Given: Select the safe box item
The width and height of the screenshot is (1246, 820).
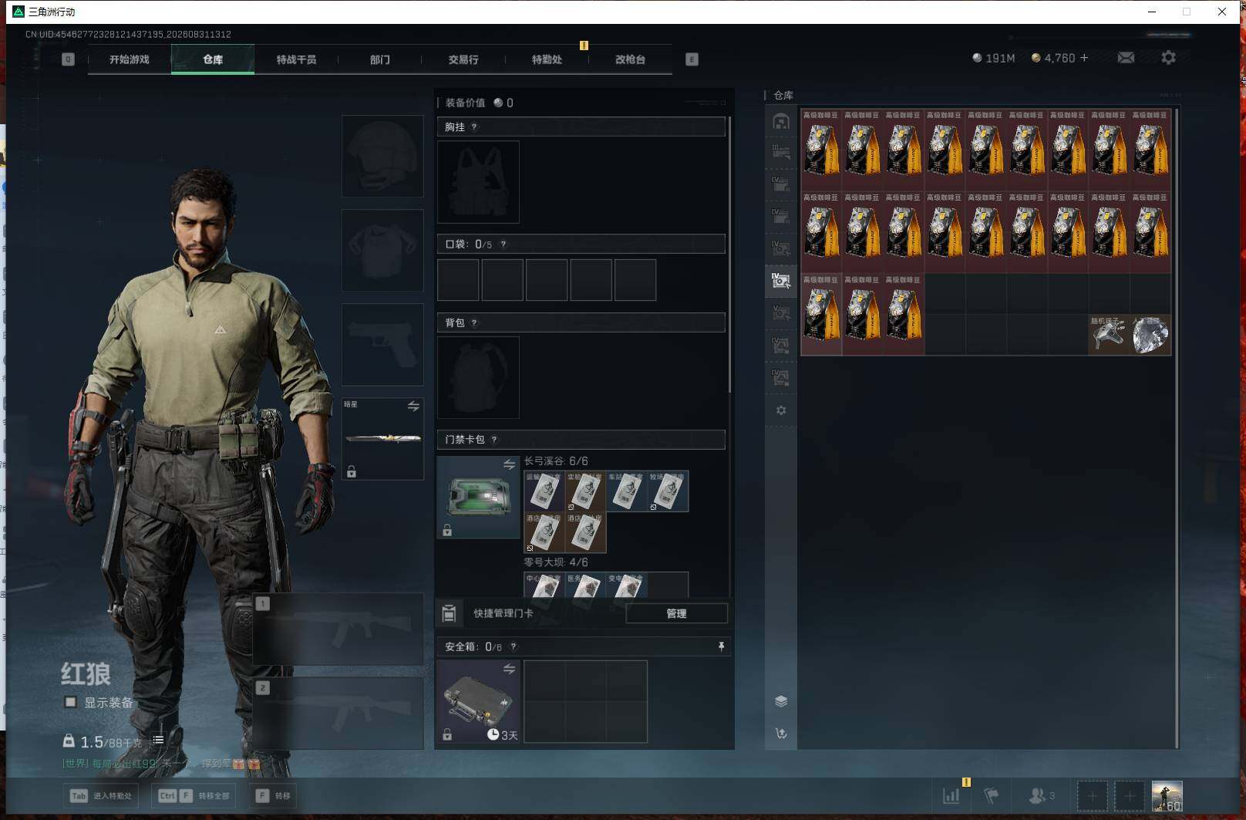Looking at the screenshot, I should tap(478, 701).
